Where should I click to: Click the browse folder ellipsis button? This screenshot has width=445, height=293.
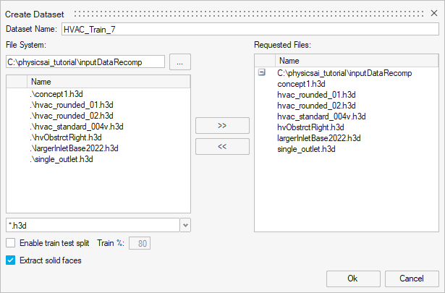(180, 61)
